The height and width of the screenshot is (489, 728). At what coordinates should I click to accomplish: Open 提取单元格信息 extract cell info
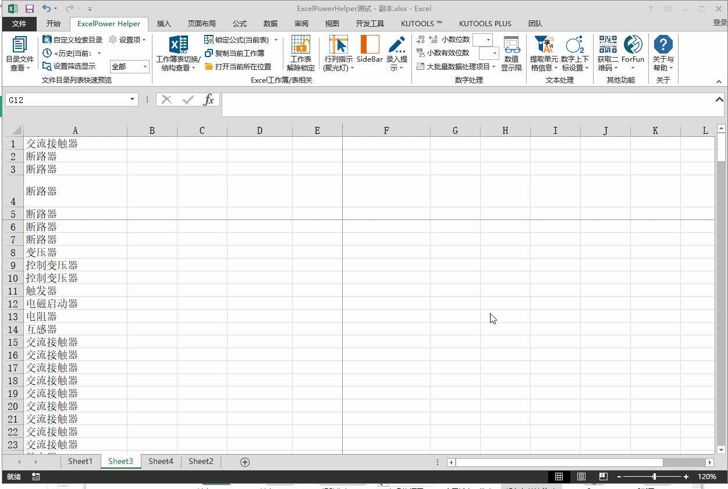point(544,54)
